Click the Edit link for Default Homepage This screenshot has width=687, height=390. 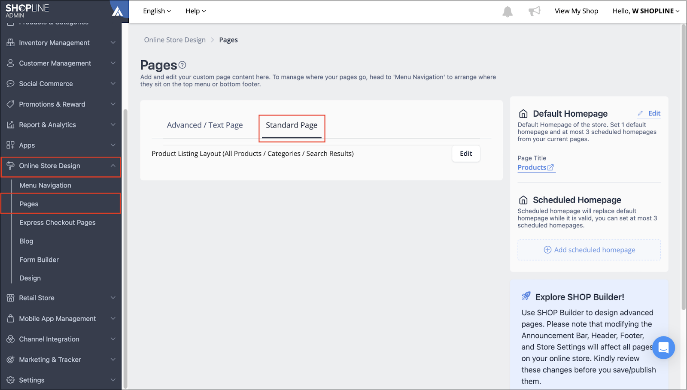click(x=654, y=113)
